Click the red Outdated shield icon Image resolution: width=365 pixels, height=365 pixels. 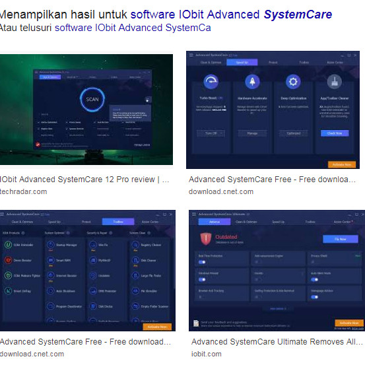pos(206,239)
